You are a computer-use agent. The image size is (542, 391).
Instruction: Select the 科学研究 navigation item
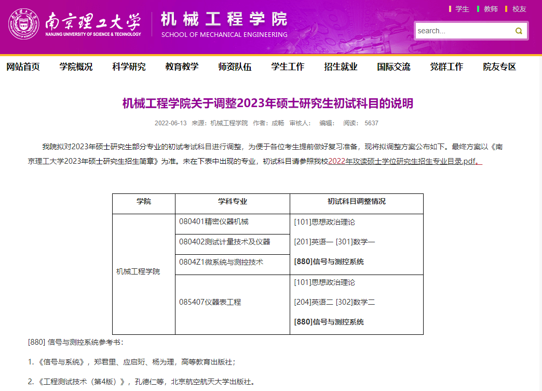pos(129,67)
